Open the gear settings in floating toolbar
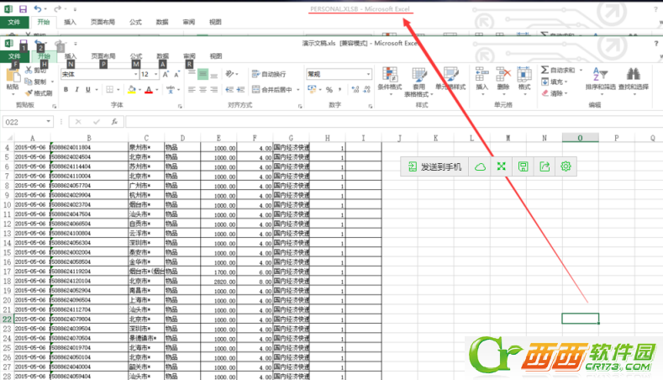 click(566, 166)
